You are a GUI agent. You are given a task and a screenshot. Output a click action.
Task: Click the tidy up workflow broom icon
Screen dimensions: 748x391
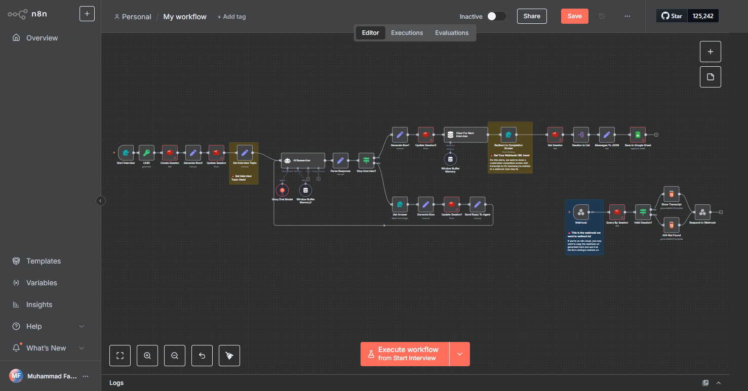pos(229,356)
